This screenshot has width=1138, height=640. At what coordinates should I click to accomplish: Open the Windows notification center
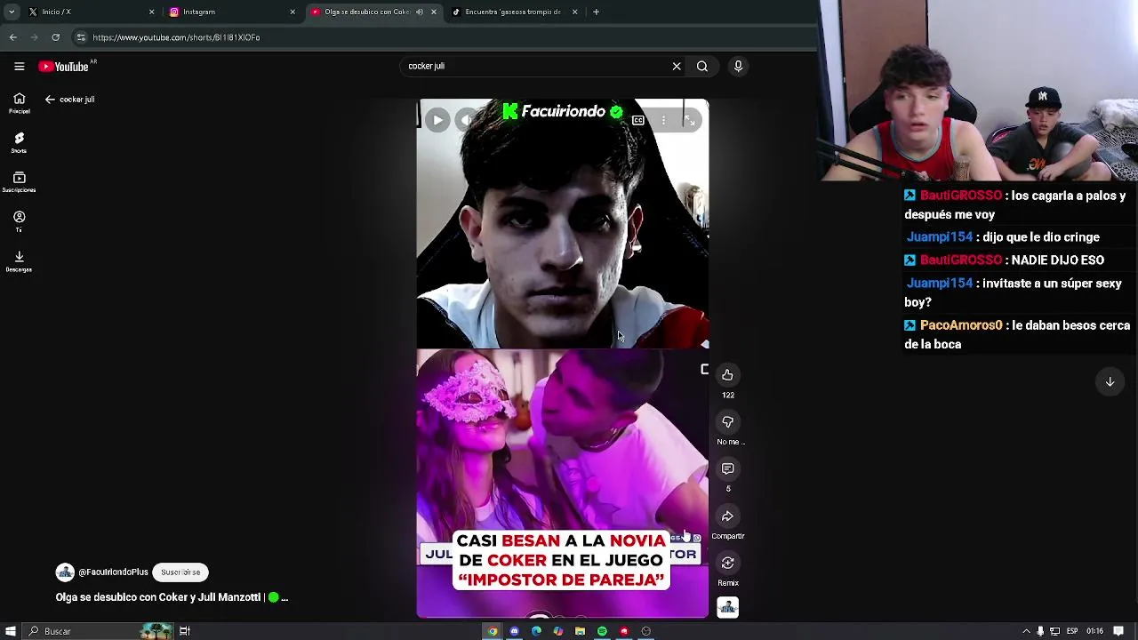[x=1118, y=631]
